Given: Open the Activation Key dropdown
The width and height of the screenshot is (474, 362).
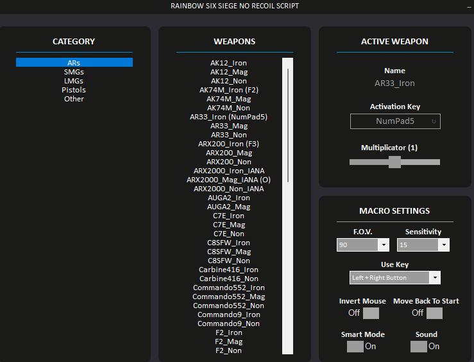Looking at the screenshot, I should (x=395, y=121).
